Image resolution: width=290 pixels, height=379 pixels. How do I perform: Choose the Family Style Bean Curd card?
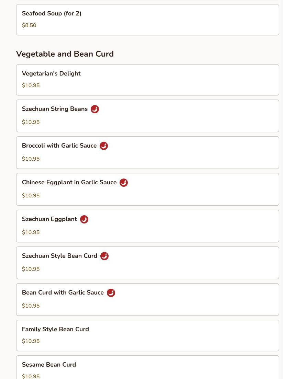tap(147, 335)
